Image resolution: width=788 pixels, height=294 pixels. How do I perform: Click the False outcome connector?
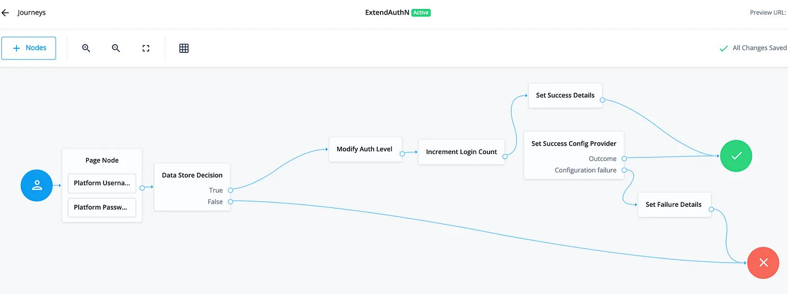pyautogui.click(x=231, y=201)
